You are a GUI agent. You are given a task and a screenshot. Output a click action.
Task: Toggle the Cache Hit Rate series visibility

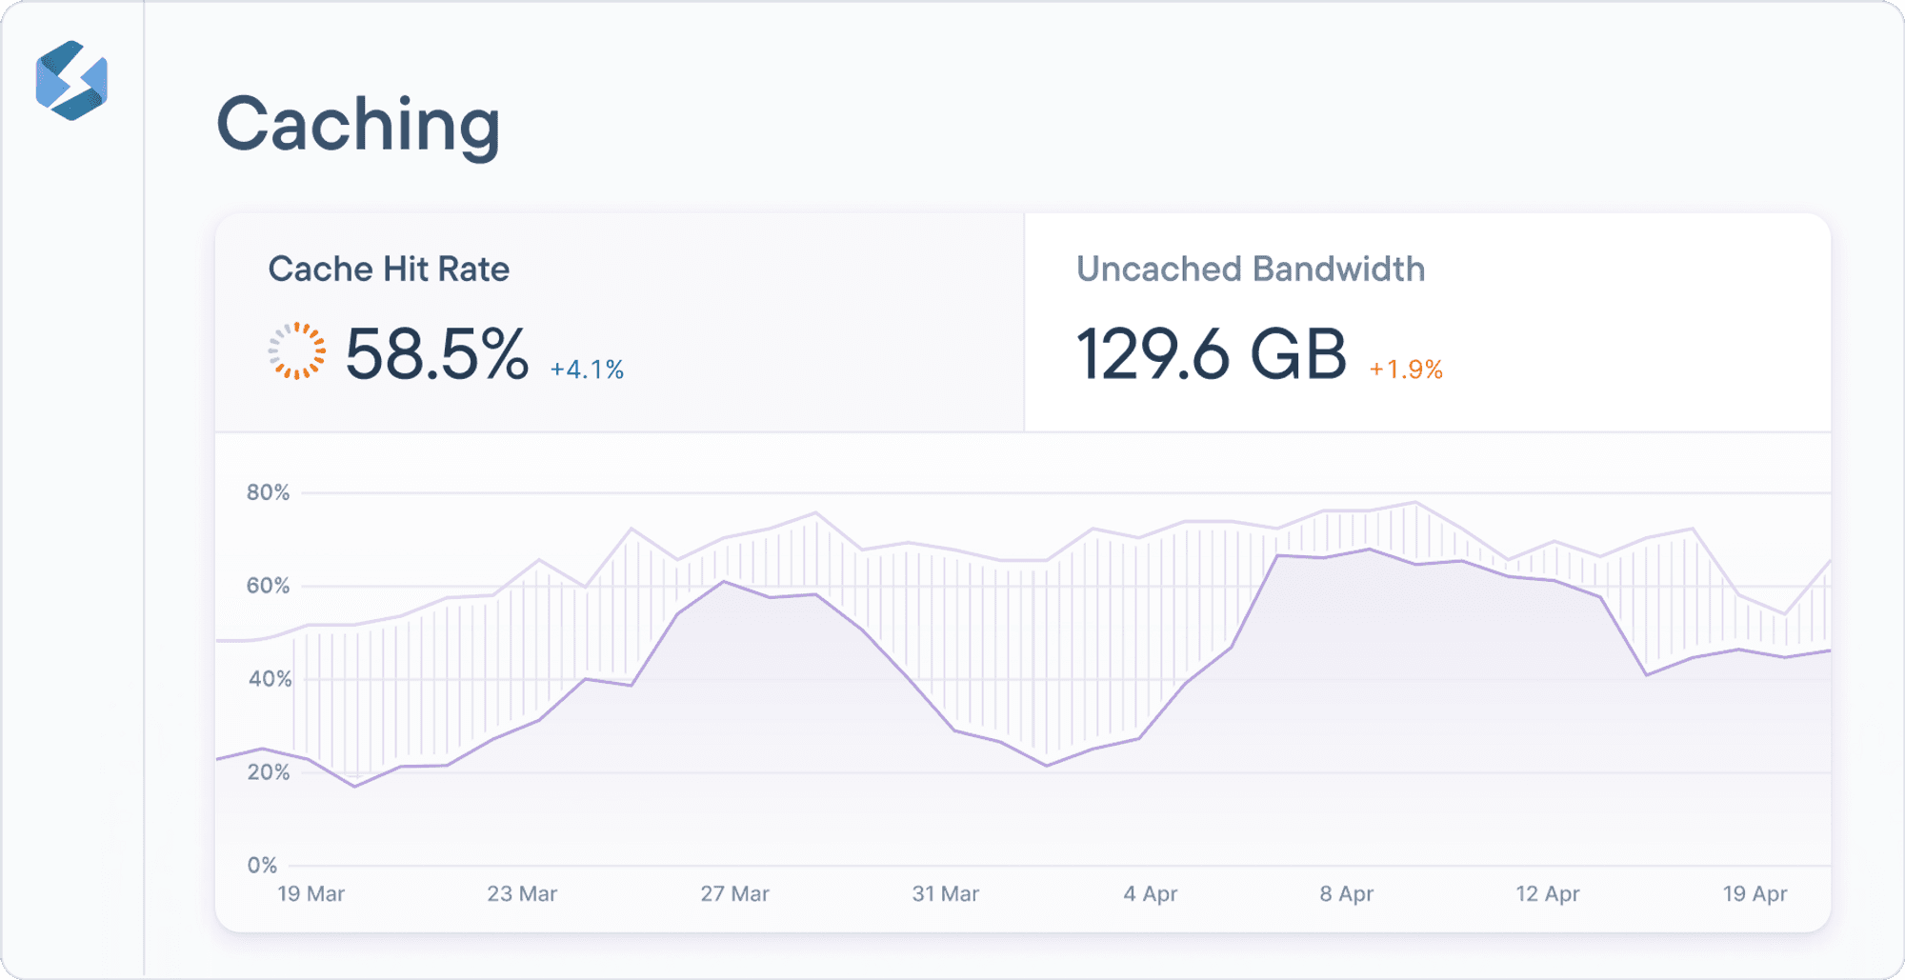pyautogui.click(x=617, y=322)
